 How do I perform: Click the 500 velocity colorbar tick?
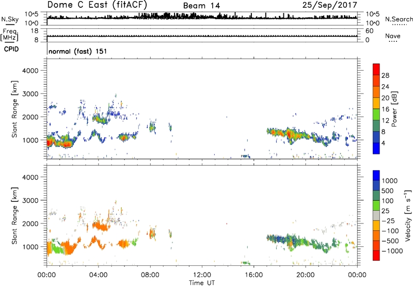(388, 190)
